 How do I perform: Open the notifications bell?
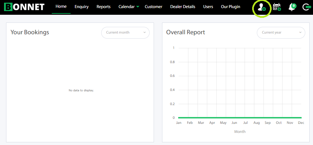292,7
